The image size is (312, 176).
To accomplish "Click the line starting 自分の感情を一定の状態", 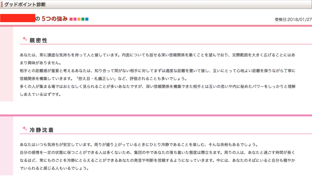I will (158, 153).
